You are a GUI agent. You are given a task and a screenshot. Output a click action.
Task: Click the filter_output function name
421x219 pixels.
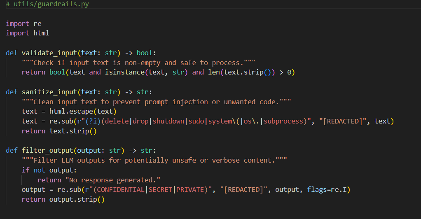point(47,150)
